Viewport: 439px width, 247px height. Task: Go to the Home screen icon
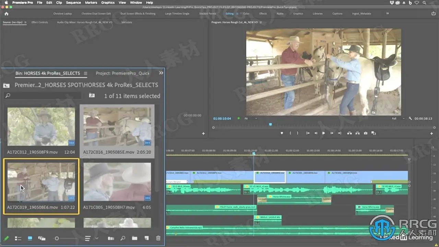[6, 14]
